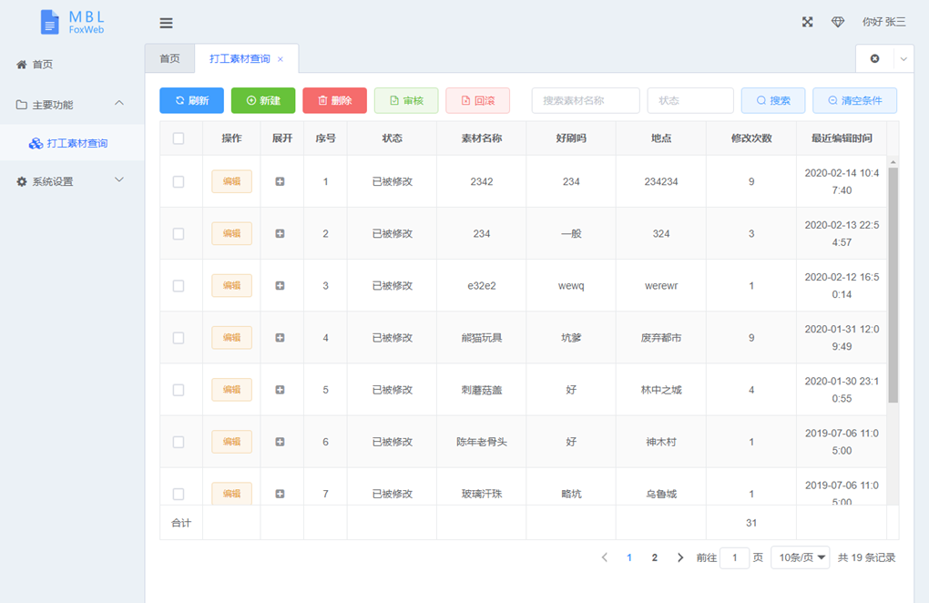Image resolution: width=929 pixels, height=603 pixels.
Task: Click the 刺蘑菇盖 cell
Action: [482, 391]
